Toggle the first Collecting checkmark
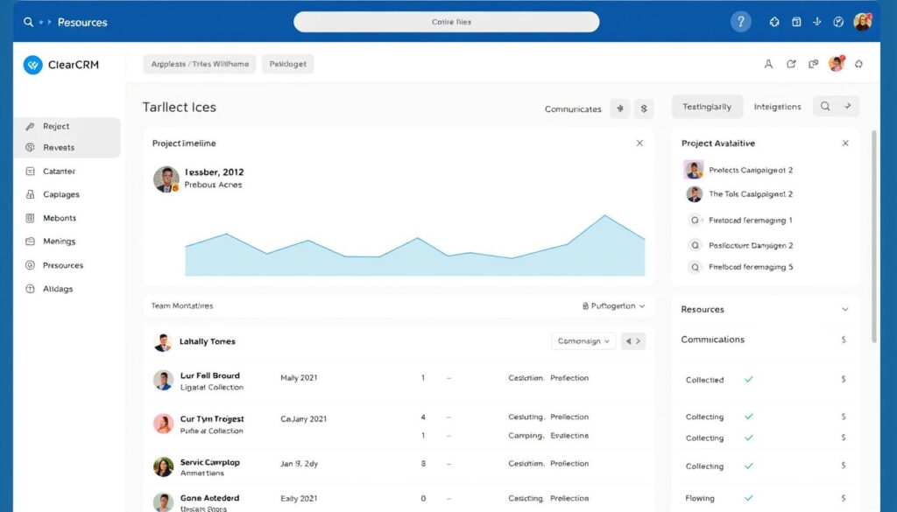 point(746,416)
